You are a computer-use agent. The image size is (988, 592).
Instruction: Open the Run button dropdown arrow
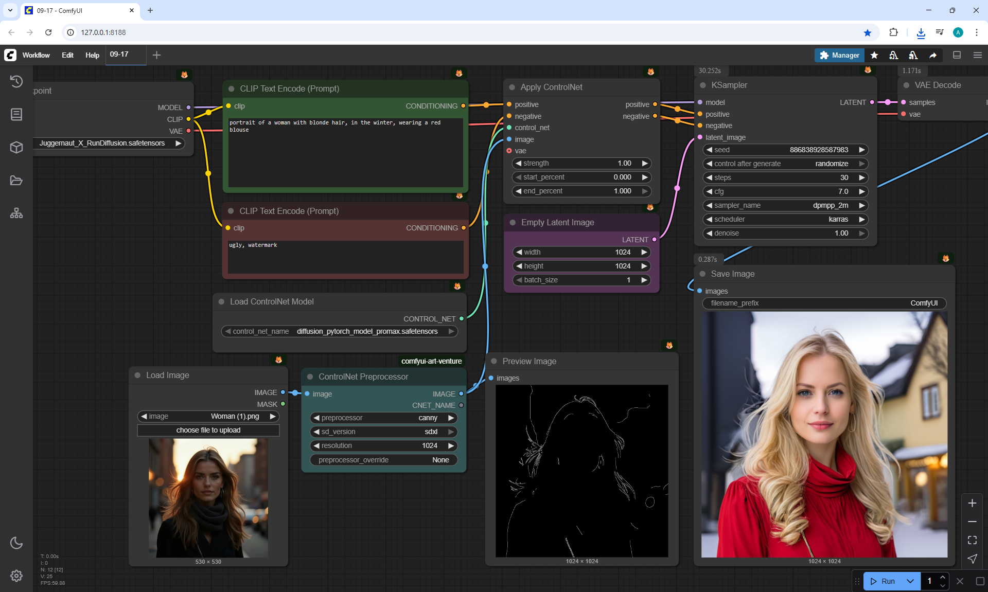(x=910, y=581)
